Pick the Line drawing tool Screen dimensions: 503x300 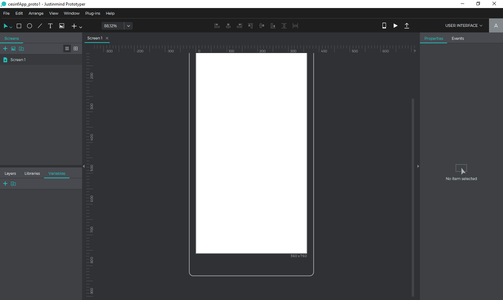tap(40, 26)
